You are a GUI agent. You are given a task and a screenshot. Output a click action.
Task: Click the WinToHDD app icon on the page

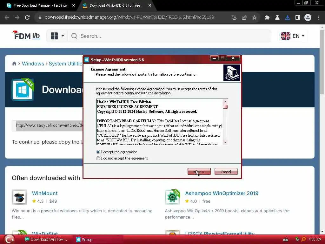pos(23,90)
